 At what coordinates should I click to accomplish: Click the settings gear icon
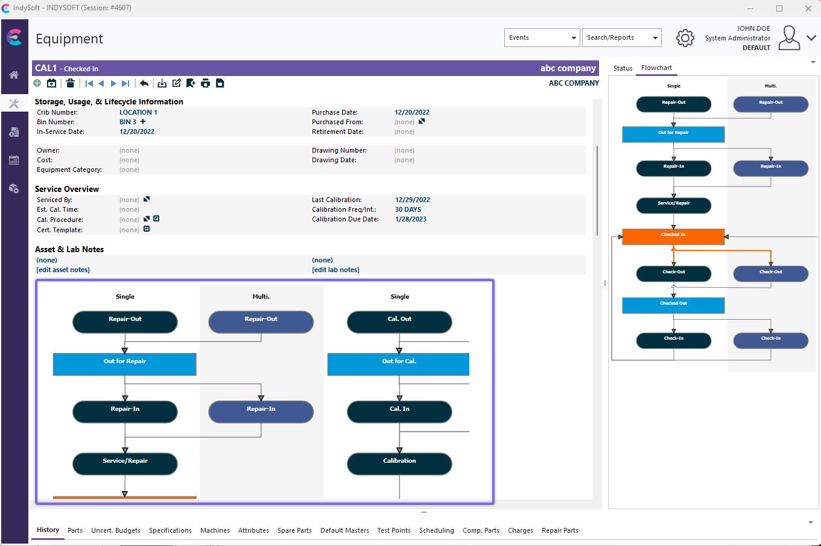685,38
